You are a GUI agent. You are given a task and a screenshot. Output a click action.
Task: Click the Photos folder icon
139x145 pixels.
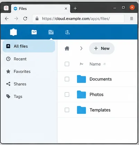81,94
